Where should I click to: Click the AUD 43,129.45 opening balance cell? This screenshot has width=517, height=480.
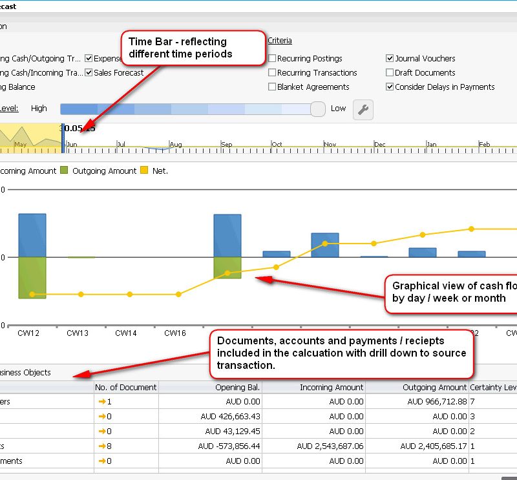211,431
